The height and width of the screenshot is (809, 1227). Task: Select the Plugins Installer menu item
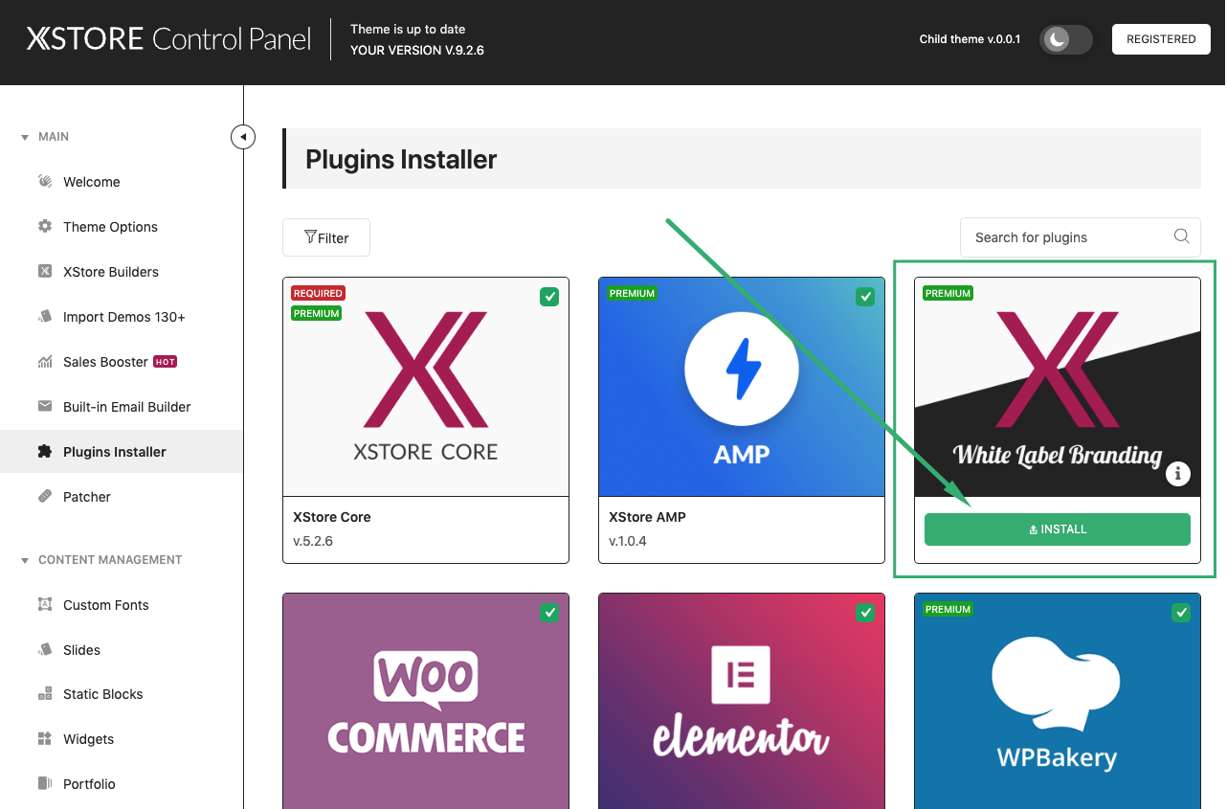click(122, 452)
